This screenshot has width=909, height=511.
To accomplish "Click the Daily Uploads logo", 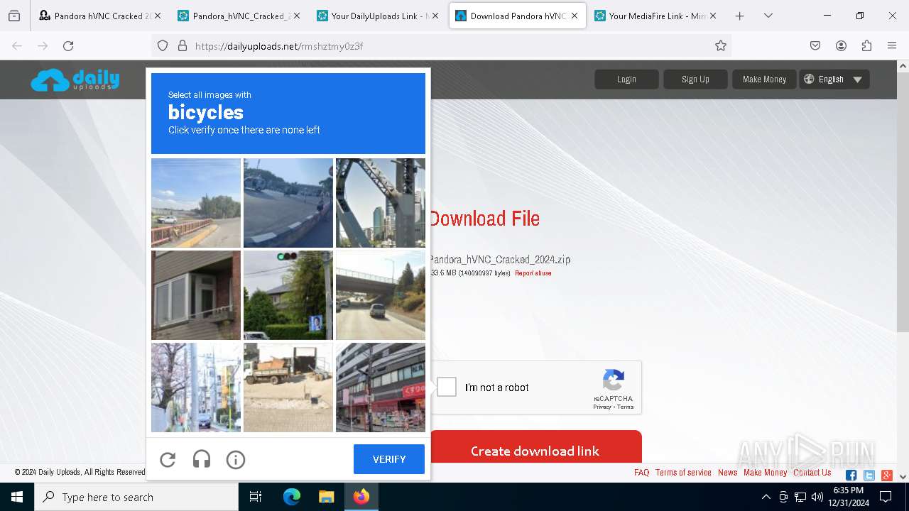I will click(x=75, y=79).
